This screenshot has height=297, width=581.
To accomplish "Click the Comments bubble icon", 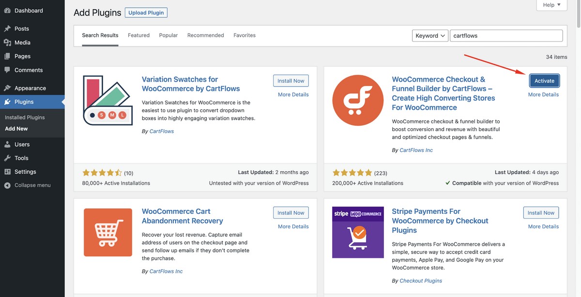I will (7, 70).
